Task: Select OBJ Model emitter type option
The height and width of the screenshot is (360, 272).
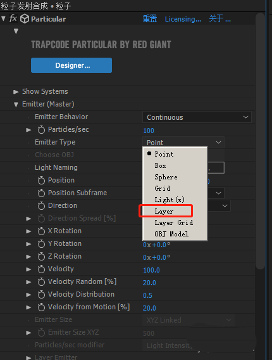Action: click(171, 234)
